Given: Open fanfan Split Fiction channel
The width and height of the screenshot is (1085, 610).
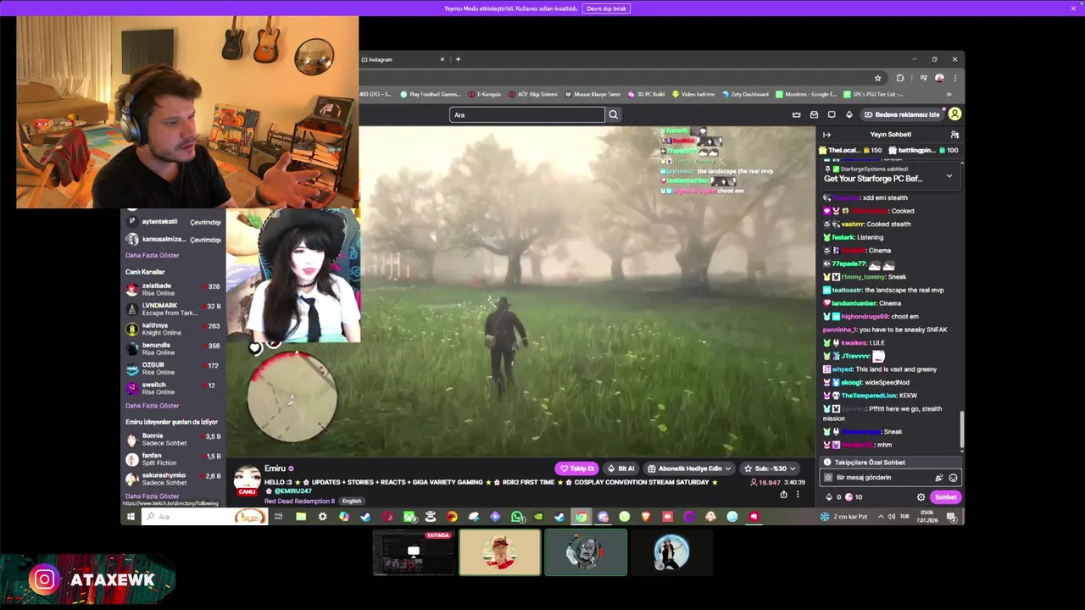Looking at the screenshot, I should coord(173,459).
